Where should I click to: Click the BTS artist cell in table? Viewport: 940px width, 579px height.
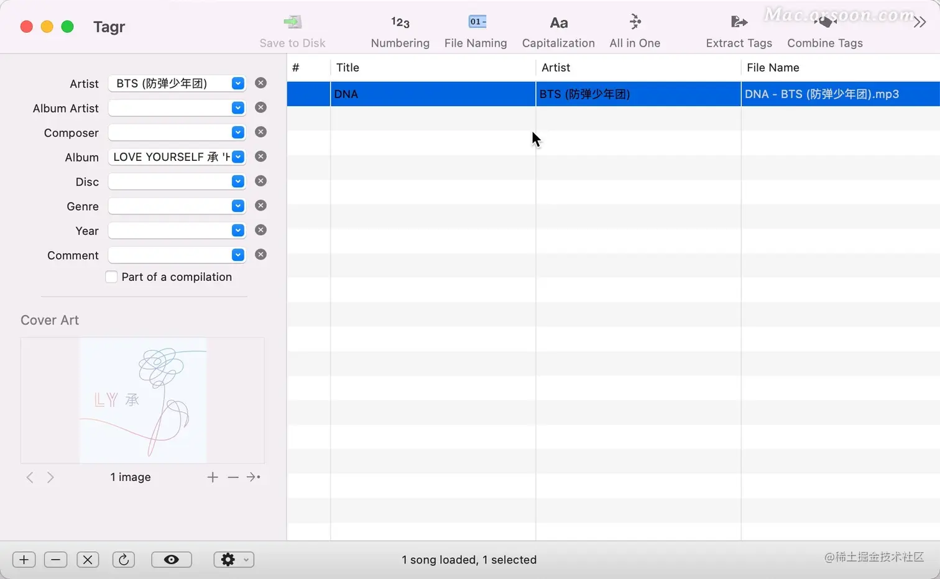point(638,94)
